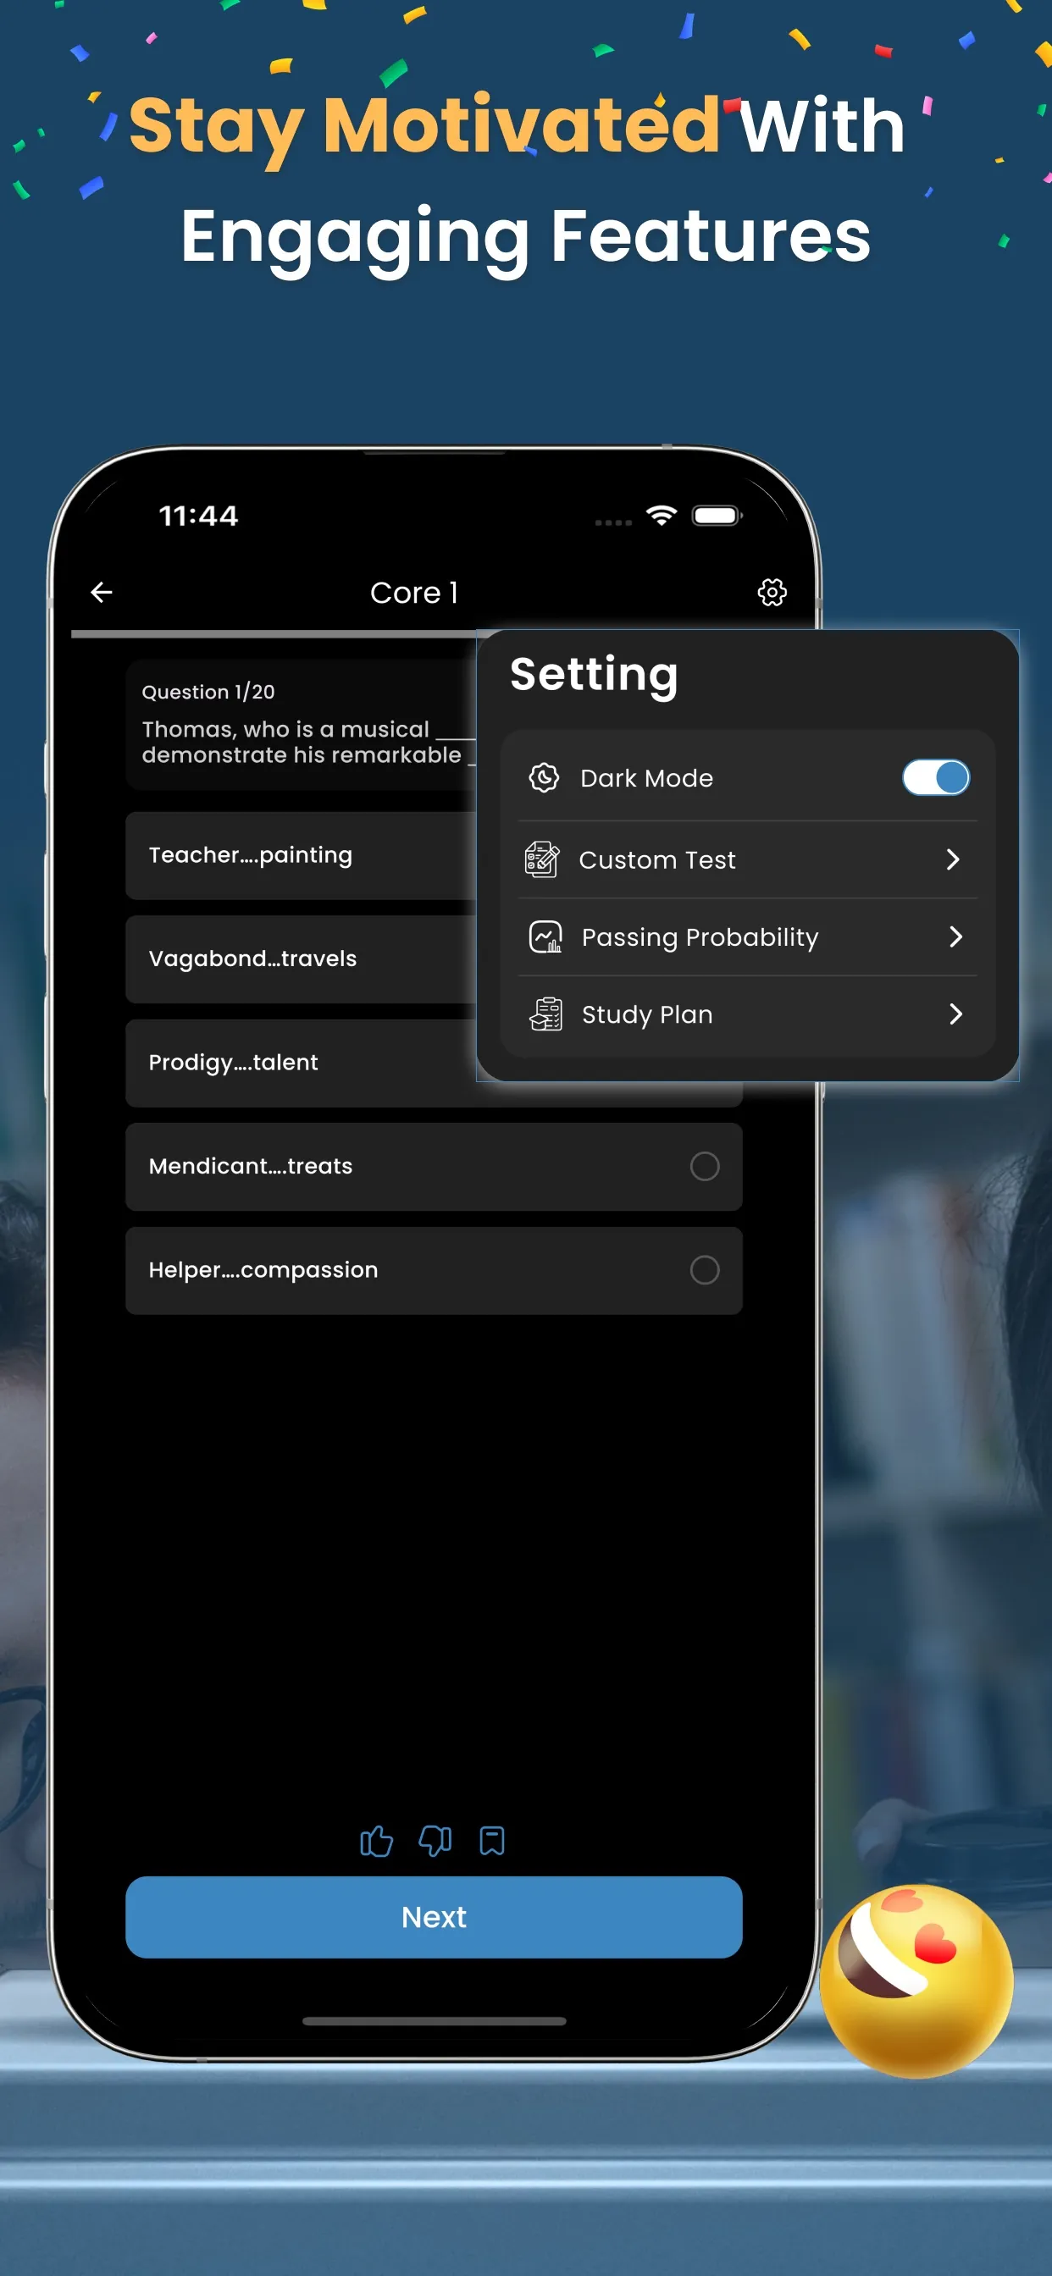Expand the Custom Test chevron
The height and width of the screenshot is (2276, 1052).
952,859
